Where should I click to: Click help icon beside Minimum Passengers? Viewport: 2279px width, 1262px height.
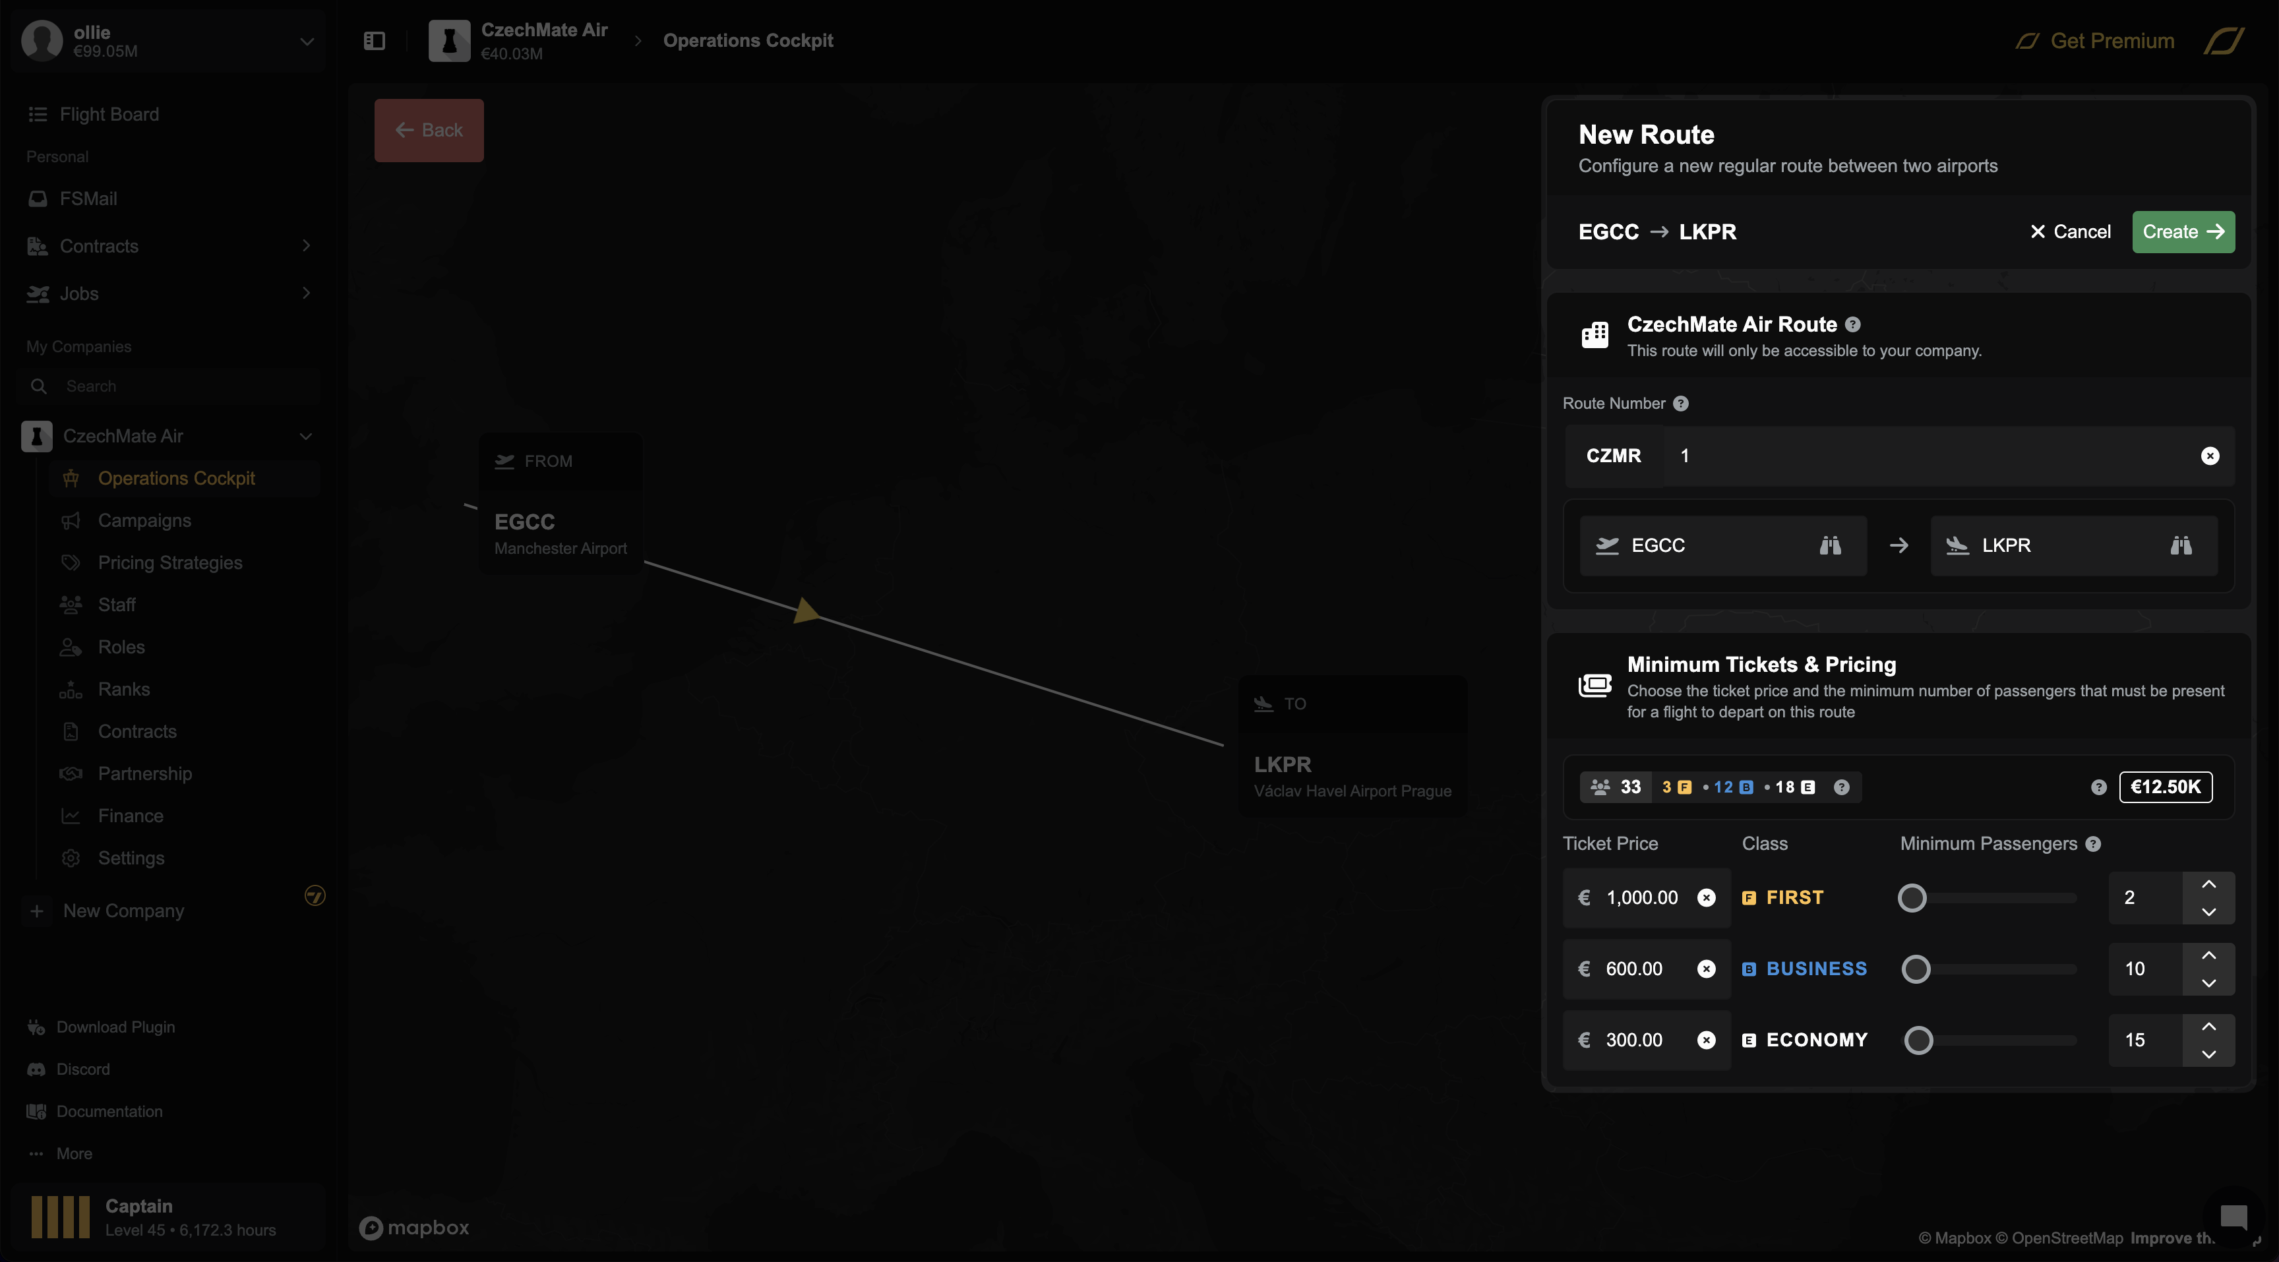tap(2092, 844)
